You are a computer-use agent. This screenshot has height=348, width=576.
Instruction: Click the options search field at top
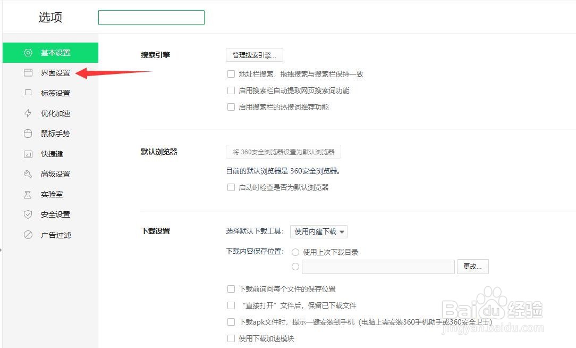151,18
